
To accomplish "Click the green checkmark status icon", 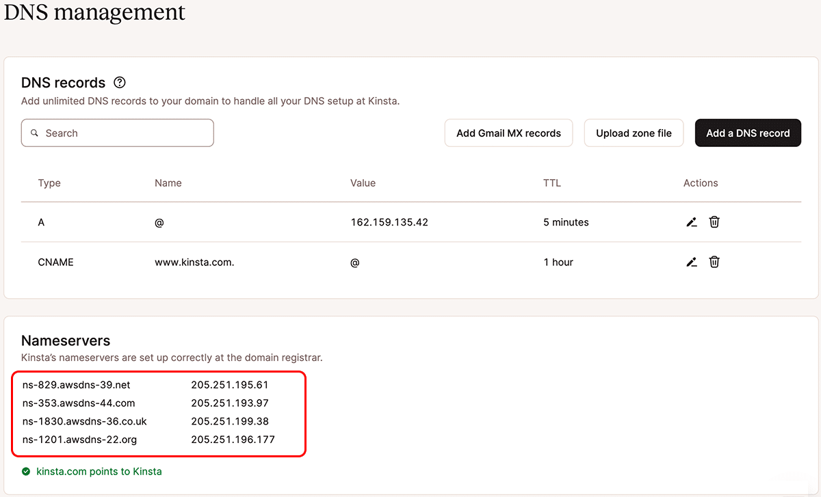I will (x=26, y=472).
